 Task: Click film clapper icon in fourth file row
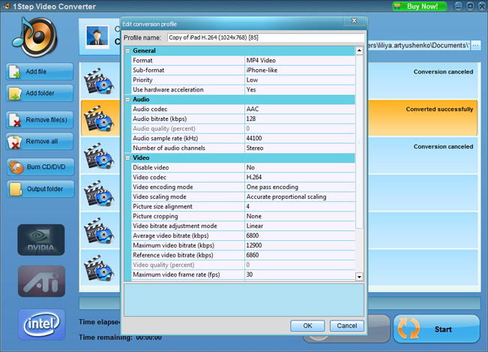pos(99,193)
